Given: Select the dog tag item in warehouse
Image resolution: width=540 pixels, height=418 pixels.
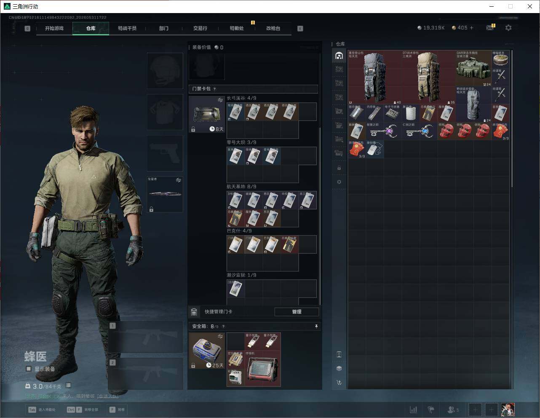Looking at the screenshot, I should click(375, 149).
